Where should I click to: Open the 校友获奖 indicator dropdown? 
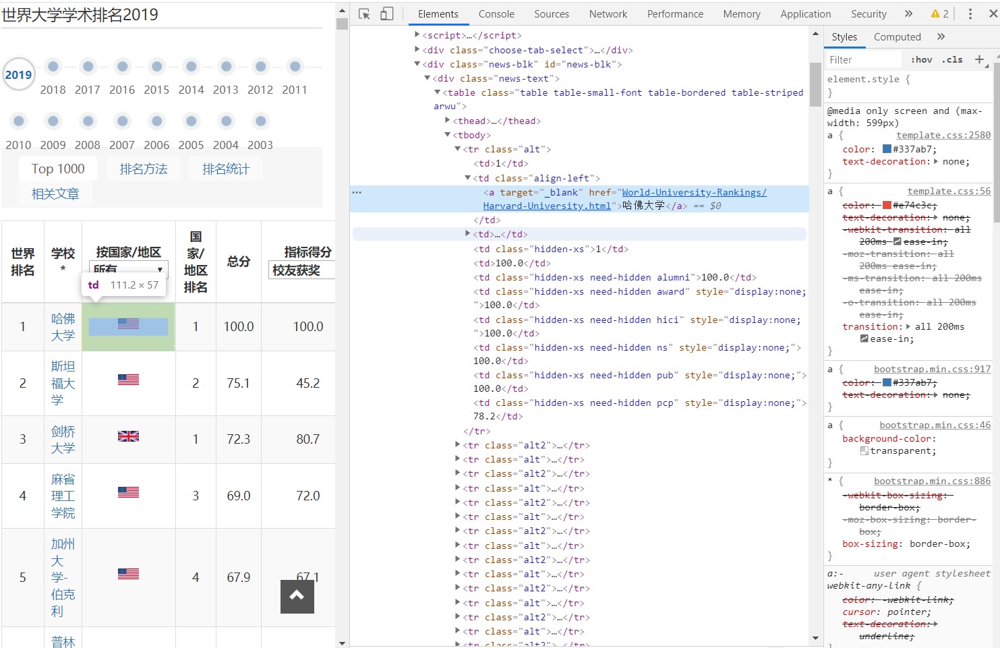(x=301, y=270)
